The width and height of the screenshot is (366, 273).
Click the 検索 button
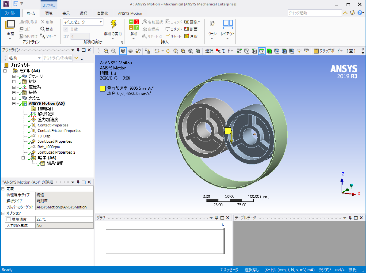click(47, 29)
